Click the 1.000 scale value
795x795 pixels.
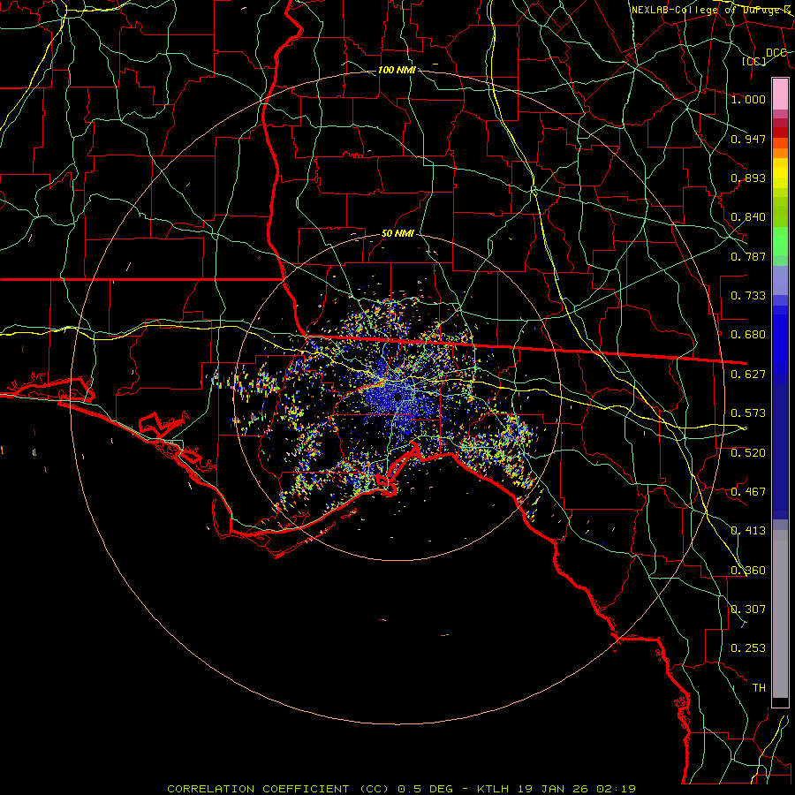click(x=748, y=99)
